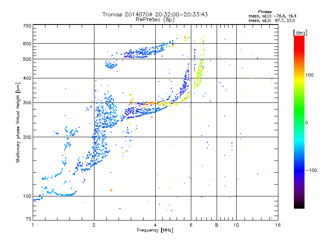Click the '[deg]' colorbar unit label

tap(300, 33)
